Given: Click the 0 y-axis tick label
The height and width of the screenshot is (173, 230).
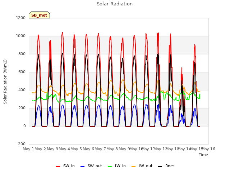Looking at the screenshot, I should tap(24, 126).
